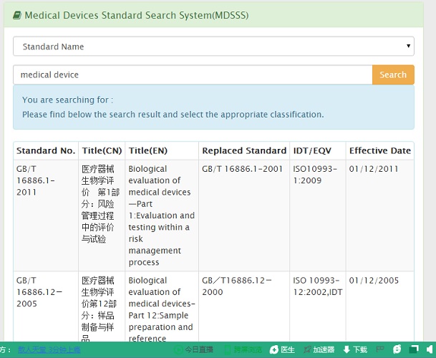Click the Effective Date column header
The image size is (436, 358).
[379, 150]
